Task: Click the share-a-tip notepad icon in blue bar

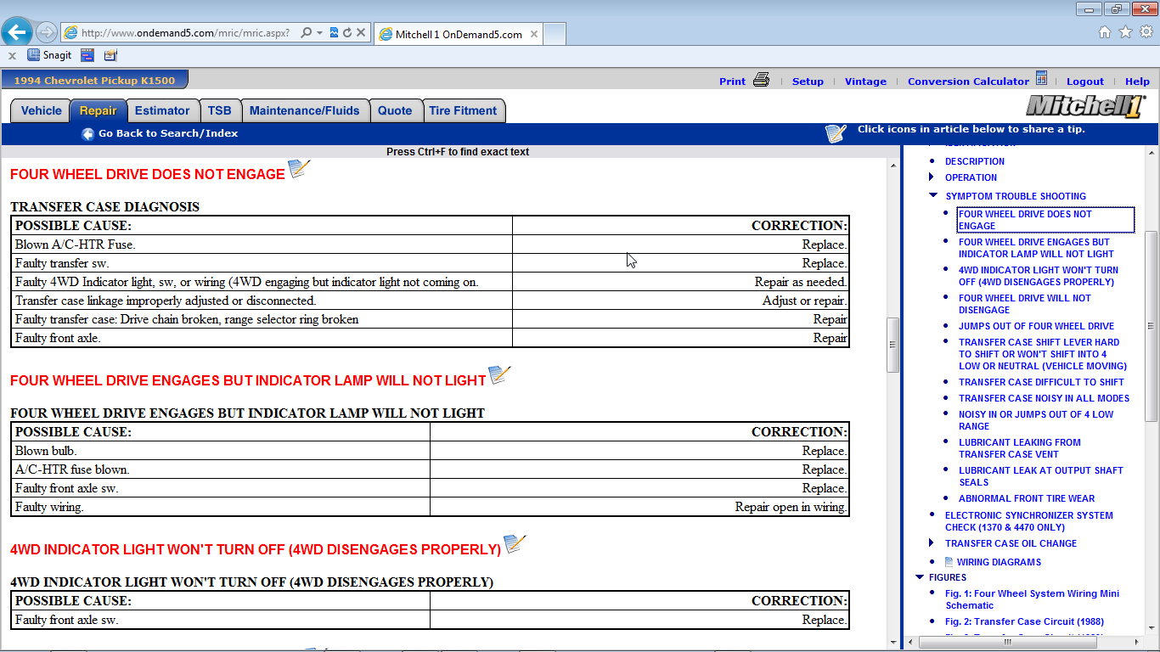Action: click(836, 133)
